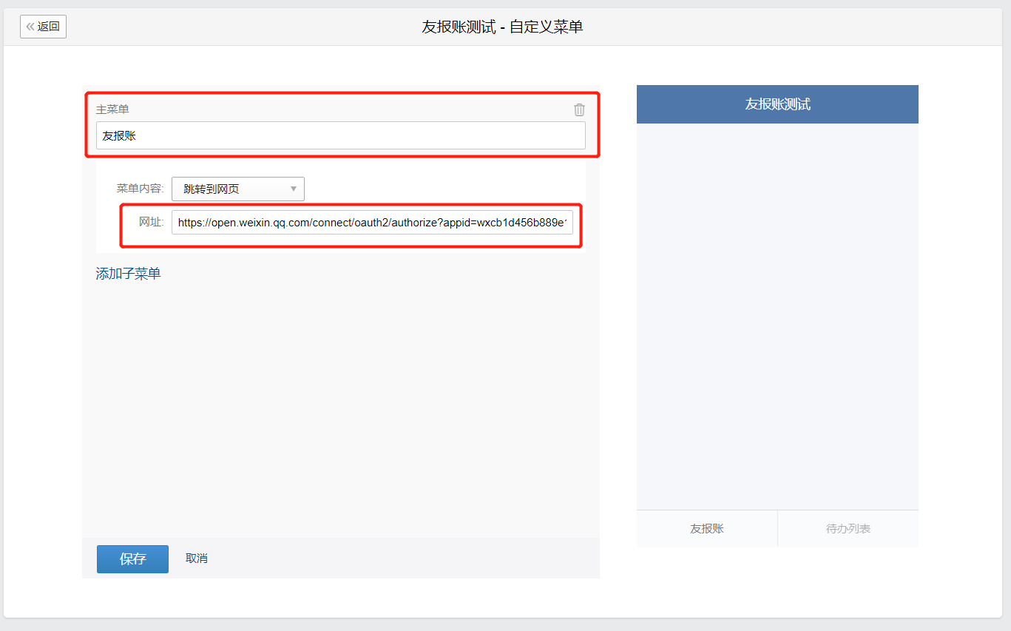The height and width of the screenshot is (631, 1011).
Task: Click the page title 友报账测试 - 自定义菜单
Action: pos(503,27)
